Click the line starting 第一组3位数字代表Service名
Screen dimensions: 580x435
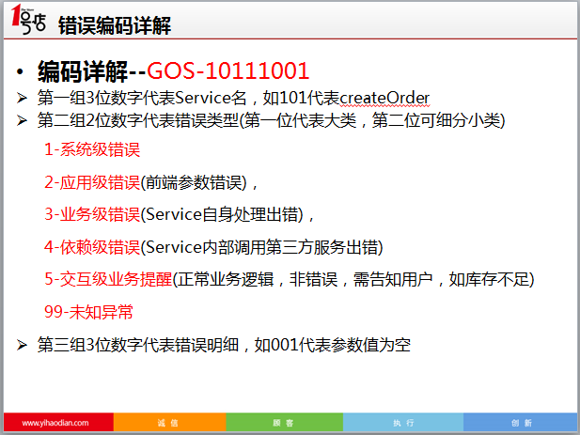[233, 99]
